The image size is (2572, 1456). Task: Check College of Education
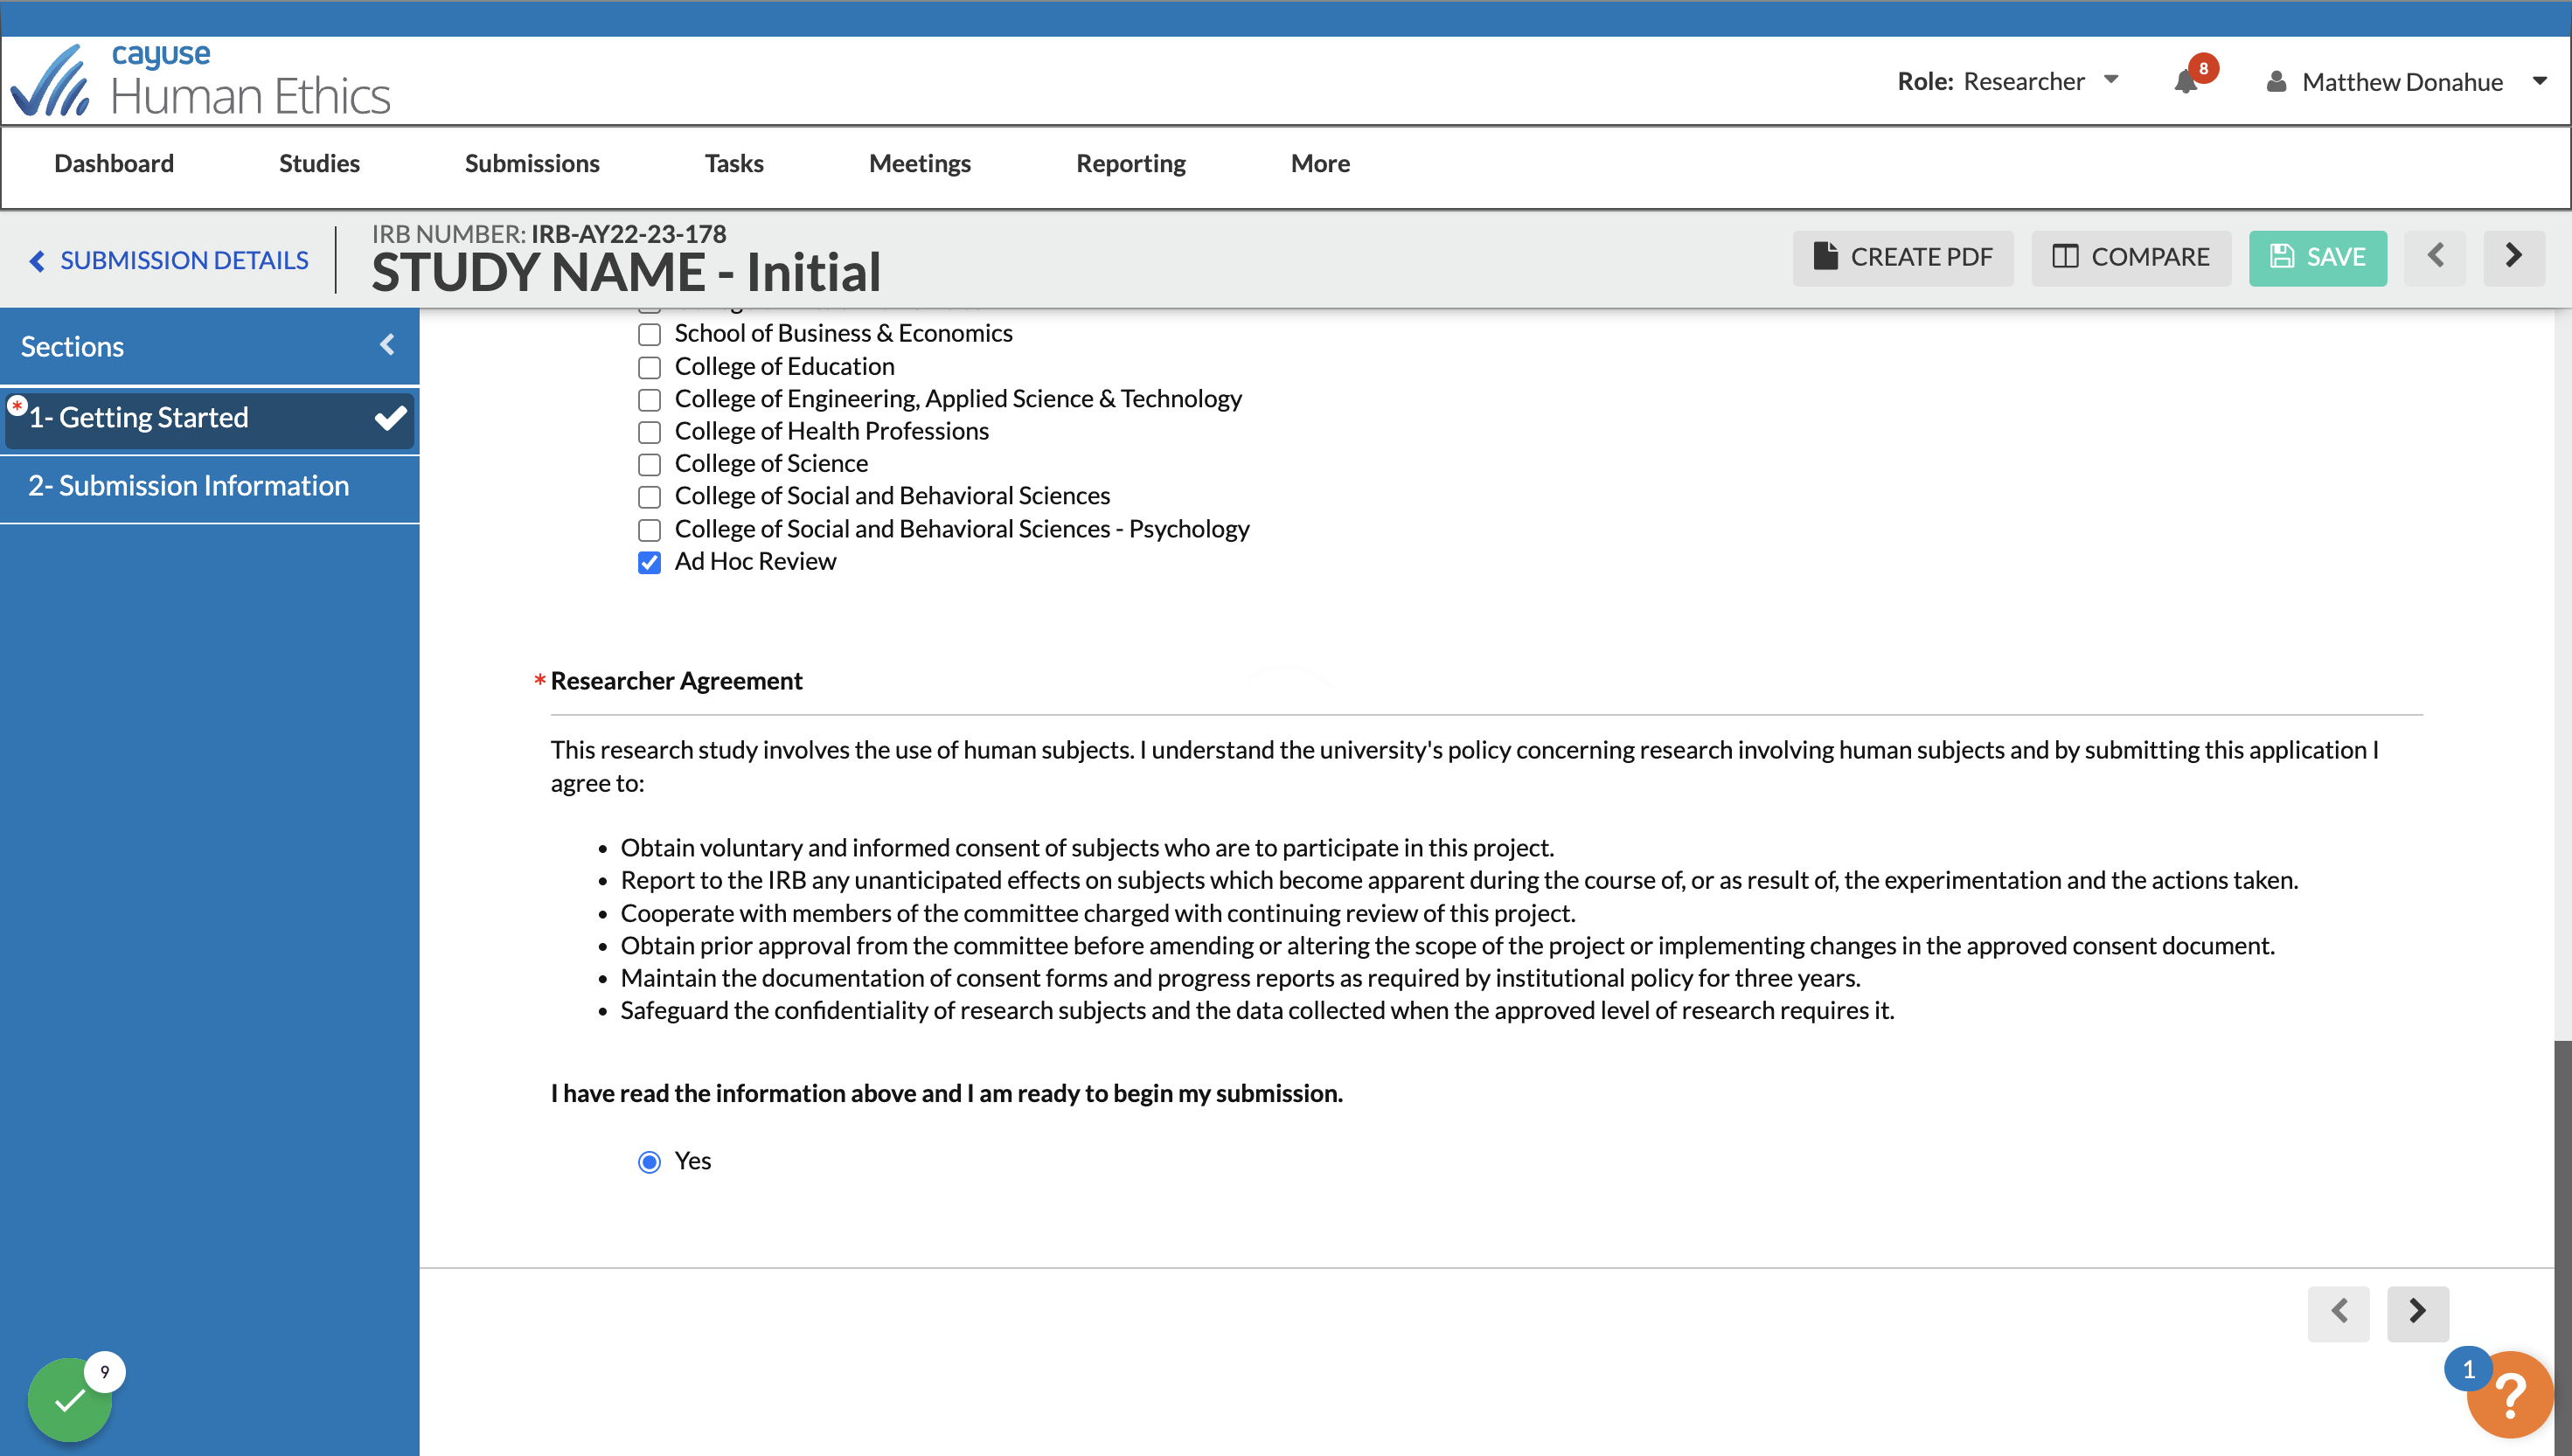click(649, 367)
